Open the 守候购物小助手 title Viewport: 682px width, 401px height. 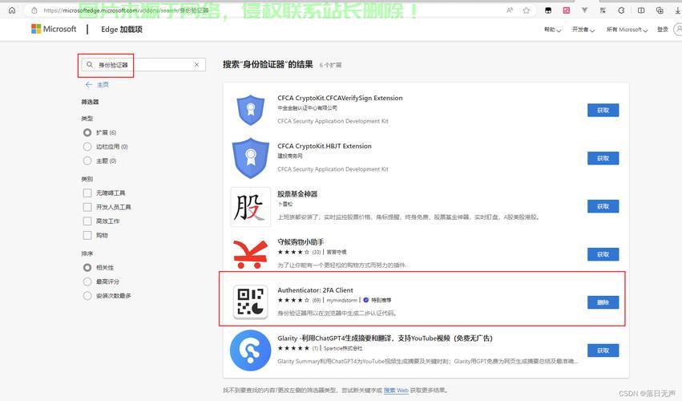(301, 241)
